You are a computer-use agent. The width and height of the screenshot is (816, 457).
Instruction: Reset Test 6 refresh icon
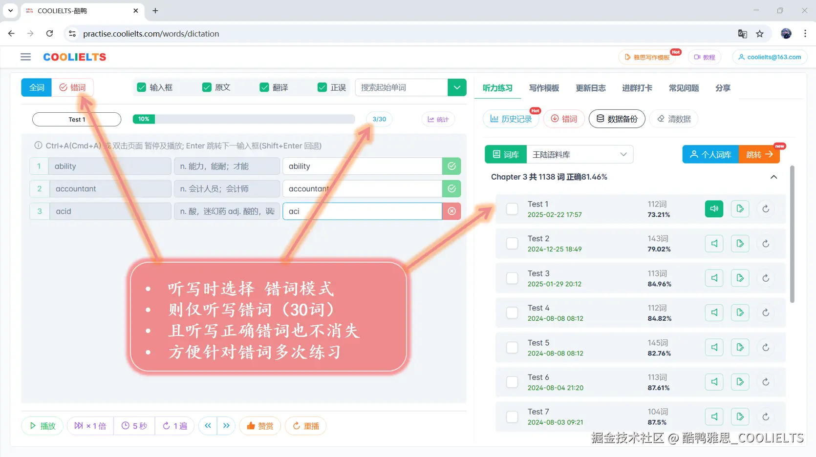coord(766,382)
